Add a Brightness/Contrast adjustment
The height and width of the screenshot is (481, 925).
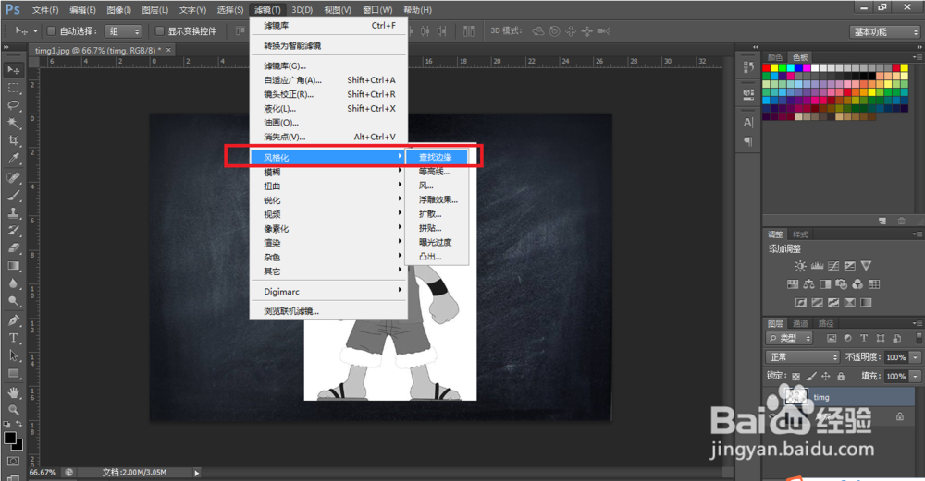[800, 266]
